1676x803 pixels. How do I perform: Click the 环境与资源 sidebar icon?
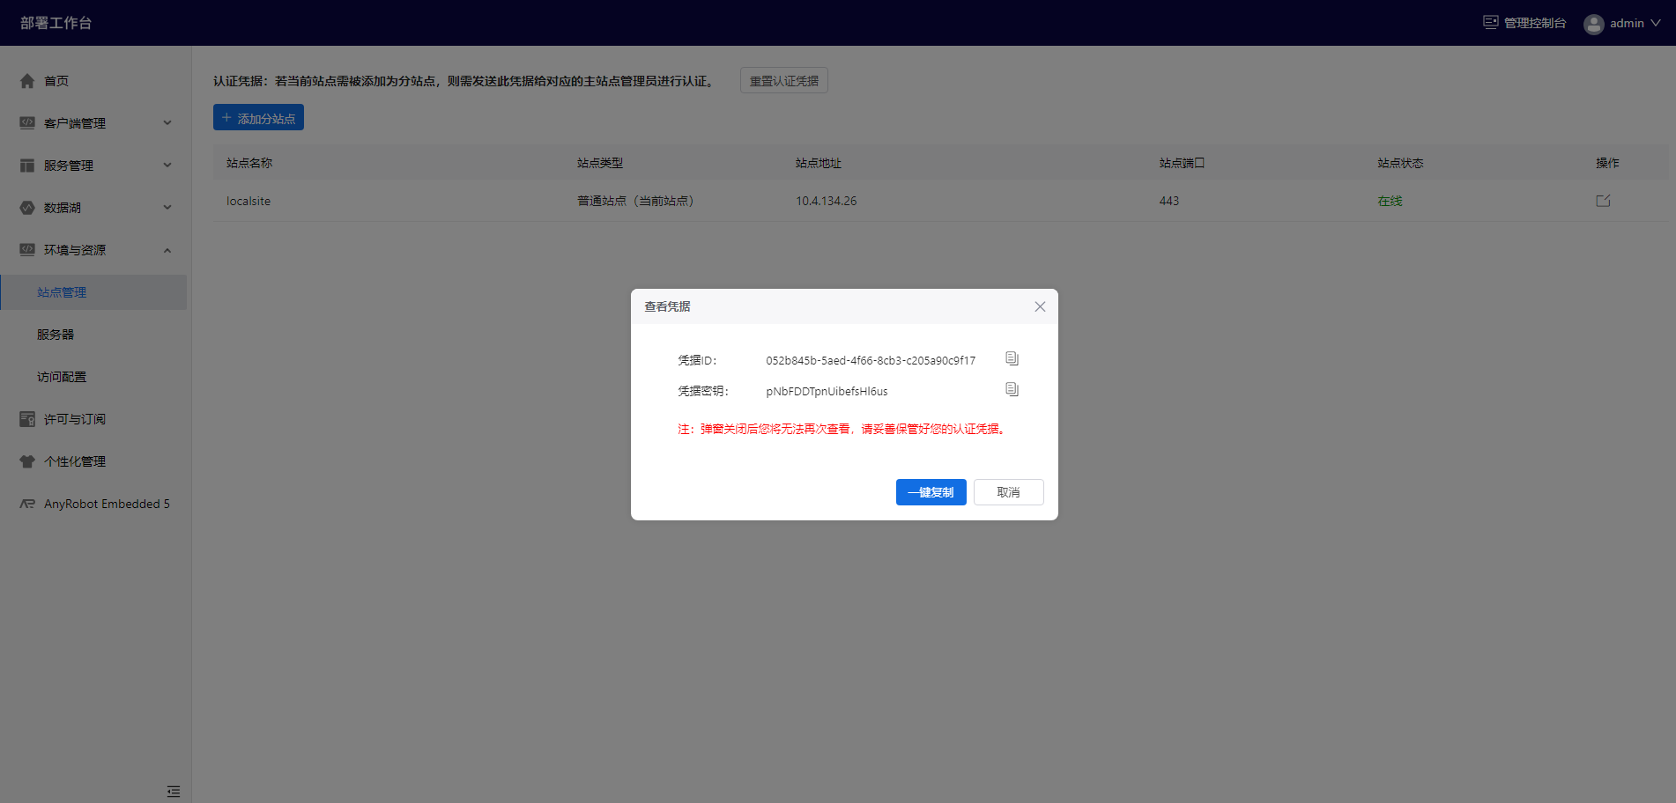pos(27,250)
